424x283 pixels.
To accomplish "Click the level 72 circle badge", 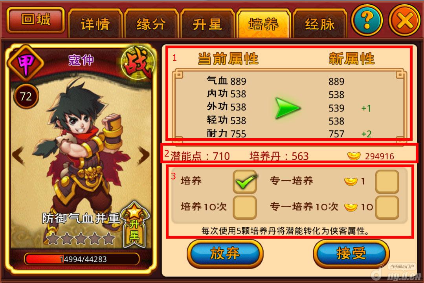I will coord(26,96).
